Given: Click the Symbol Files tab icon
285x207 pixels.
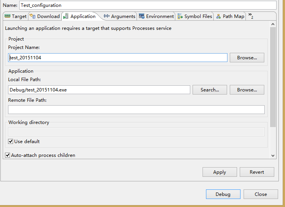Looking at the screenshot, I should pos(180,16).
